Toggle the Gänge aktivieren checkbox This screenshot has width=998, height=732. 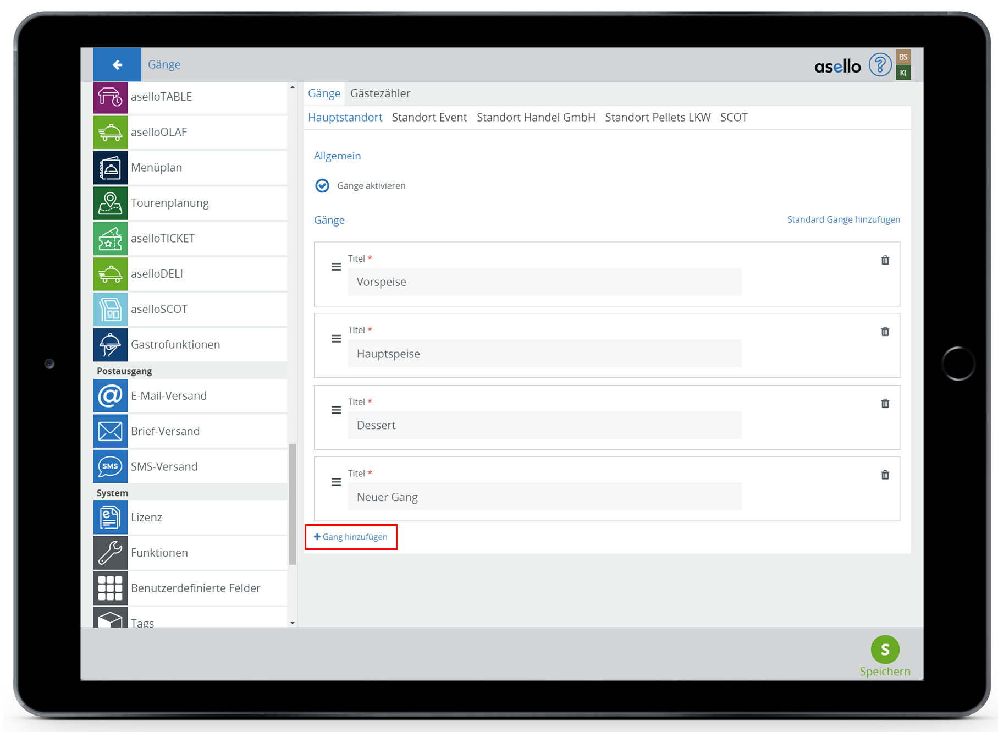(x=322, y=186)
